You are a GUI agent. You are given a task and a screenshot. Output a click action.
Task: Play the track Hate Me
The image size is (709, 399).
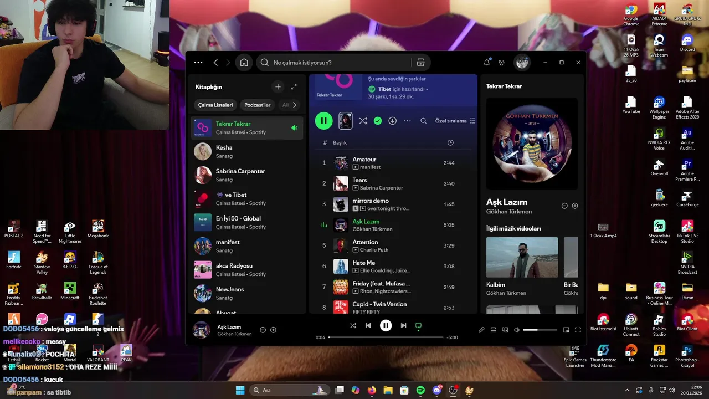394,267
